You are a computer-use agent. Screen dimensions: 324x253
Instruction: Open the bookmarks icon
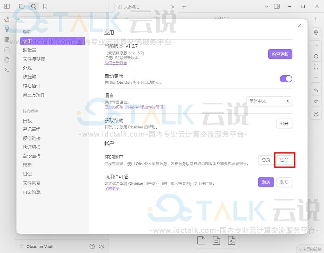click(x=45, y=6)
